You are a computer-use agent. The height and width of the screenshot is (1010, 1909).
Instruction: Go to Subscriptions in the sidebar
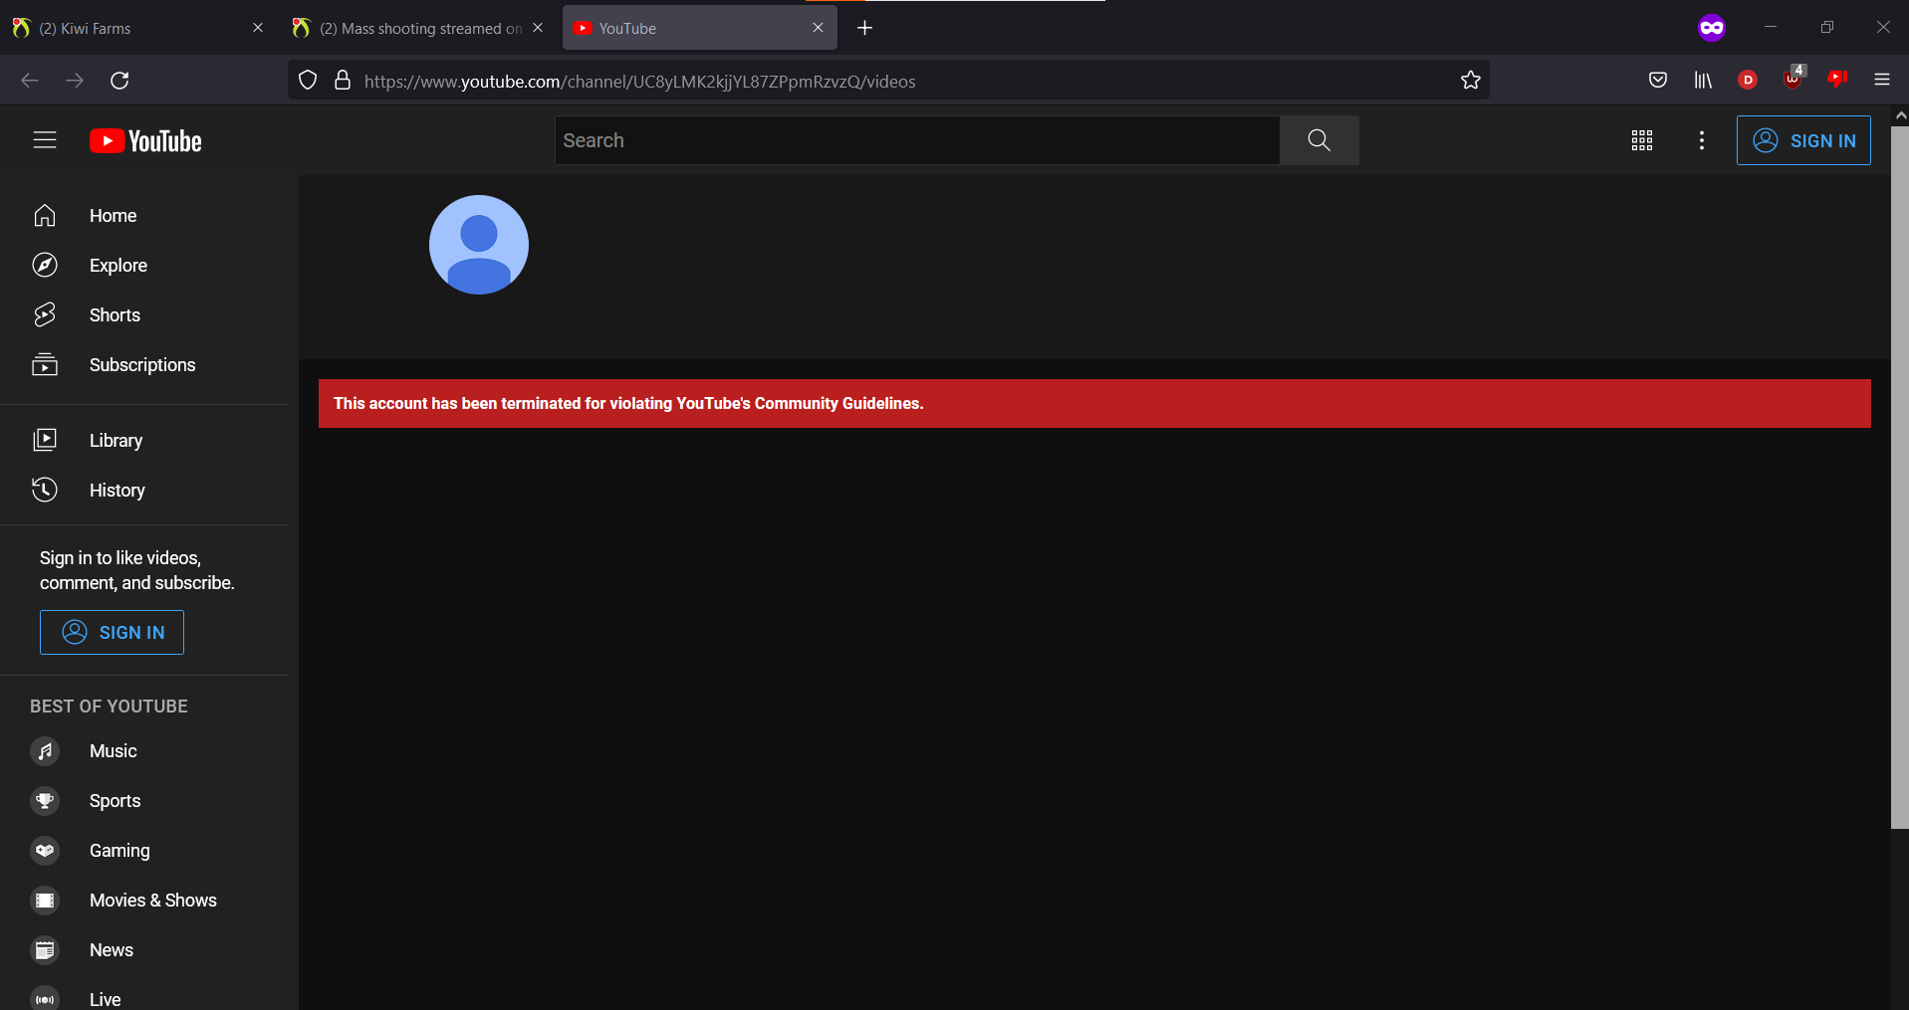point(145,364)
